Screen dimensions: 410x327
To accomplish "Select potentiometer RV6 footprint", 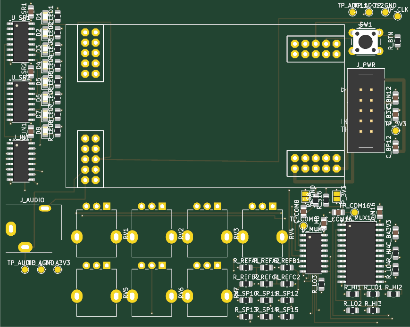I will [151, 289].
